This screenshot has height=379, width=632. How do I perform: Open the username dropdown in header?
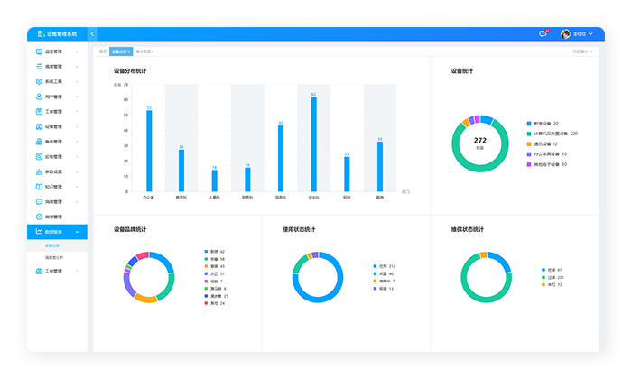click(x=583, y=33)
